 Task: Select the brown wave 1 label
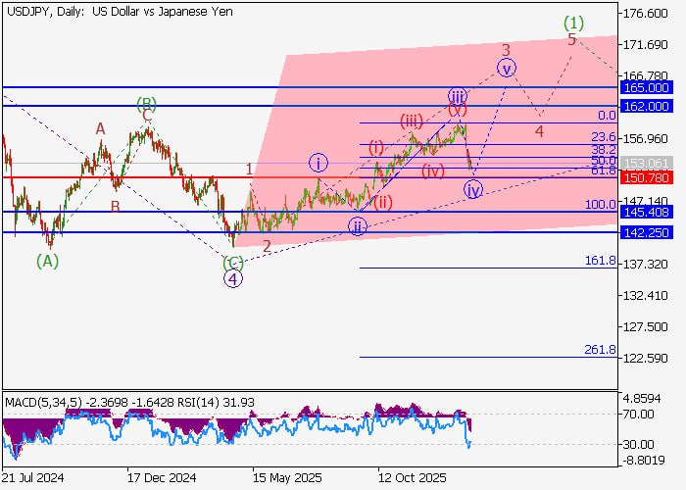pos(249,169)
